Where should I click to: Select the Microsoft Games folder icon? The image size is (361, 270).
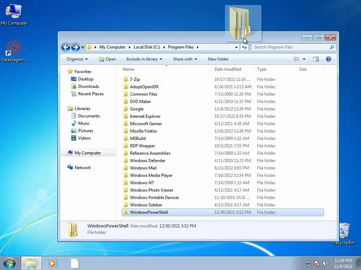(126, 123)
